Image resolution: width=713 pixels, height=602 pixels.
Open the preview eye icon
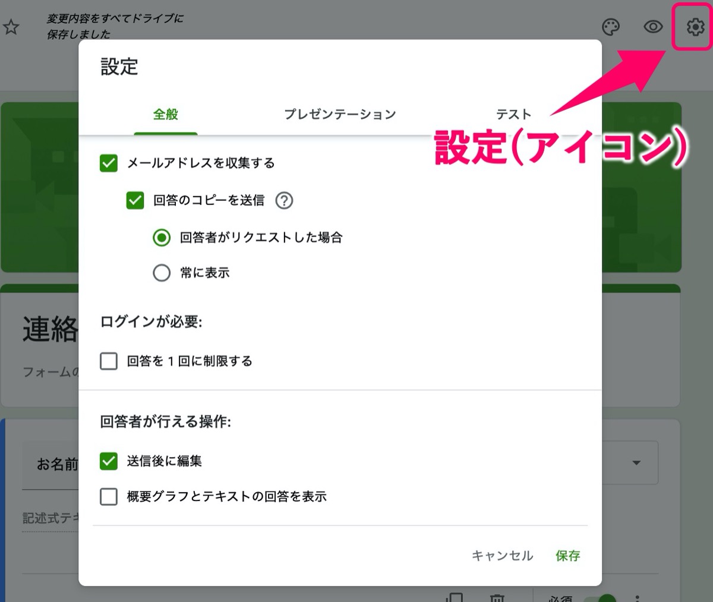653,27
